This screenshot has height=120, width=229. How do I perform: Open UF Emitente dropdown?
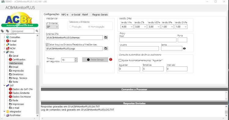[x=52, y=27]
